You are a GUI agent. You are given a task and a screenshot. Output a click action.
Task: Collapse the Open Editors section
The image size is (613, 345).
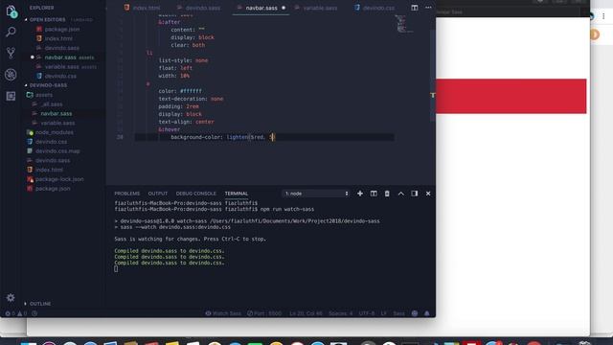[47, 19]
